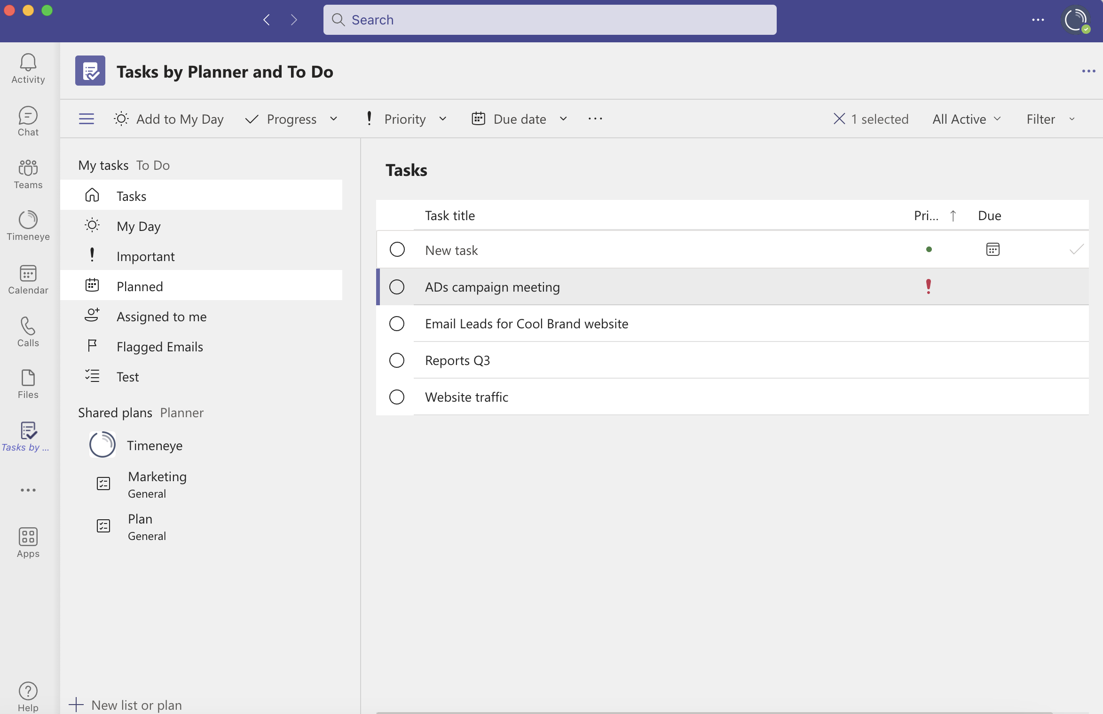Image resolution: width=1103 pixels, height=714 pixels.
Task: Select the Important tasks icon
Action: tap(91, 255)
